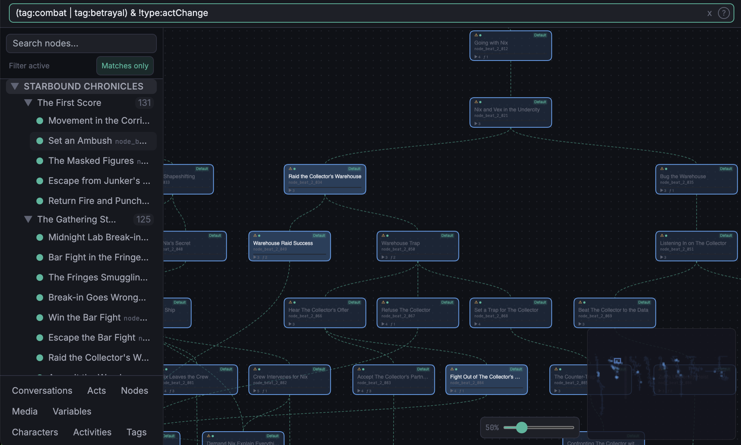Click inside the Search nodes input field

pos(81,43)
